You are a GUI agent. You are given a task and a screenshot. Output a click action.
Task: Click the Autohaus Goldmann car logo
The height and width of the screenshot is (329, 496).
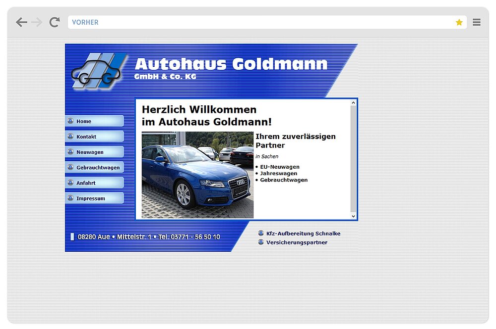(99, 71)
